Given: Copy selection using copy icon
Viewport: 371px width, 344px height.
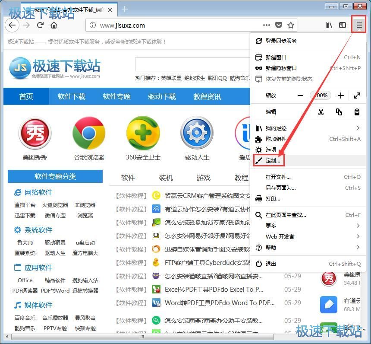Looking at the screenshot, I should coord(339,112).
